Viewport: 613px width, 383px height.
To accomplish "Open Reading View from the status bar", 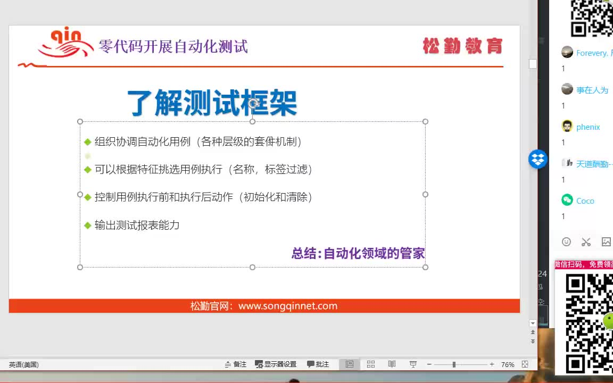I will click(392, 364).
